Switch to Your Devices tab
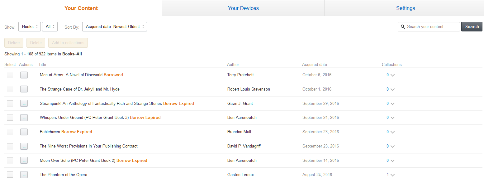The height and width of the screenshot is (183, 484). (243, 8)
